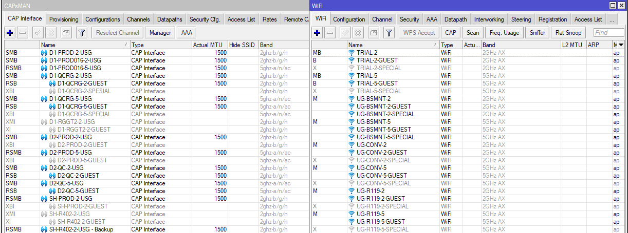628x233 pixels.
Task: Open filter funnel in WiFi toolbar
Action: click(x=389, y=33)
